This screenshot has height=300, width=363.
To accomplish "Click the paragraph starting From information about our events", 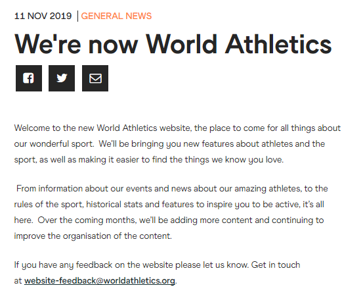I will (x=171, y=212).
